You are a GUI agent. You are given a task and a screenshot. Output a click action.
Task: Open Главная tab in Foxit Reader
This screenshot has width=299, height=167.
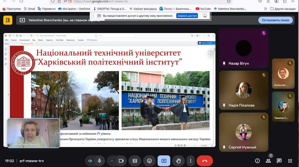14,40
